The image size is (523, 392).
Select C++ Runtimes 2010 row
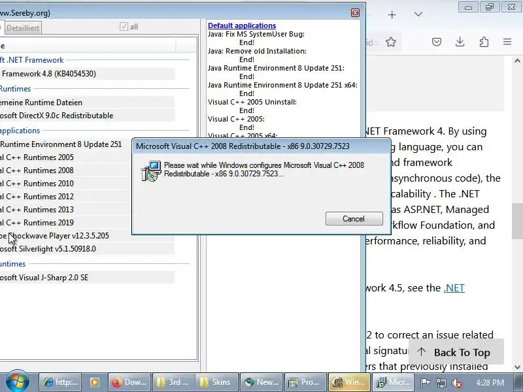pos(65,184)
